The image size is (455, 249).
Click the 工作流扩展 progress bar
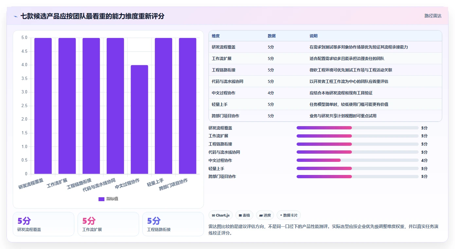tap(357, 136)
